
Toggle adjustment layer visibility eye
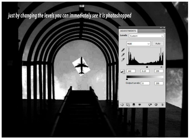point(140,105)
